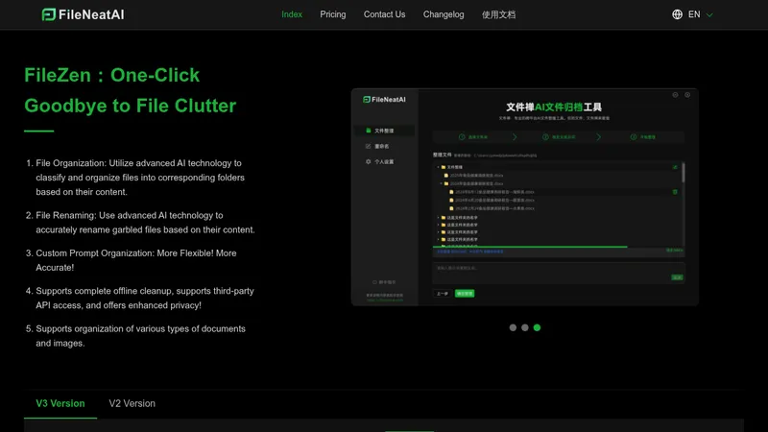Select the third green carousel dot
The height and width of the screenshot is (432, 768).
click(x=537, y=327)
